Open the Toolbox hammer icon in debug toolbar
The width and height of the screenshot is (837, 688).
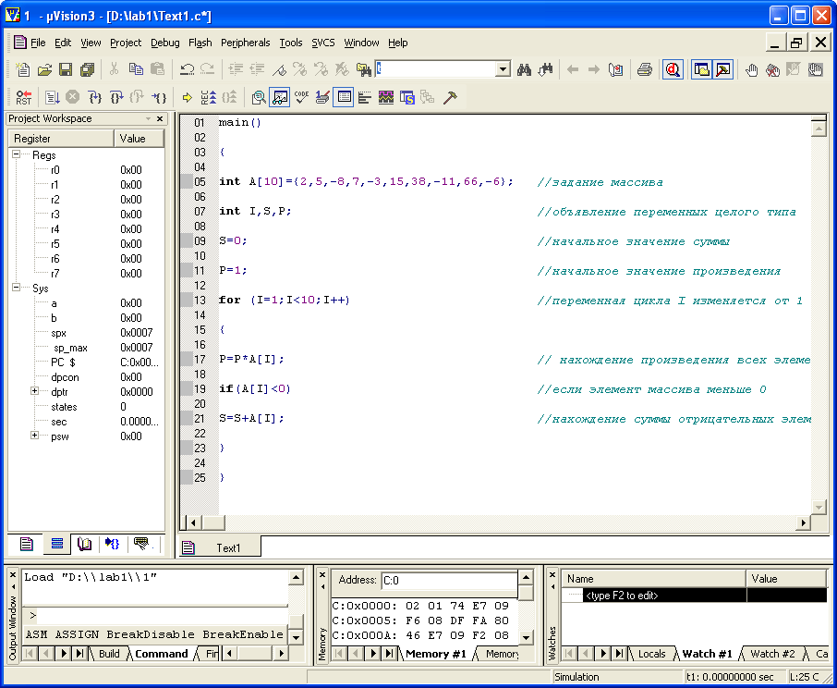click(450, 97)
